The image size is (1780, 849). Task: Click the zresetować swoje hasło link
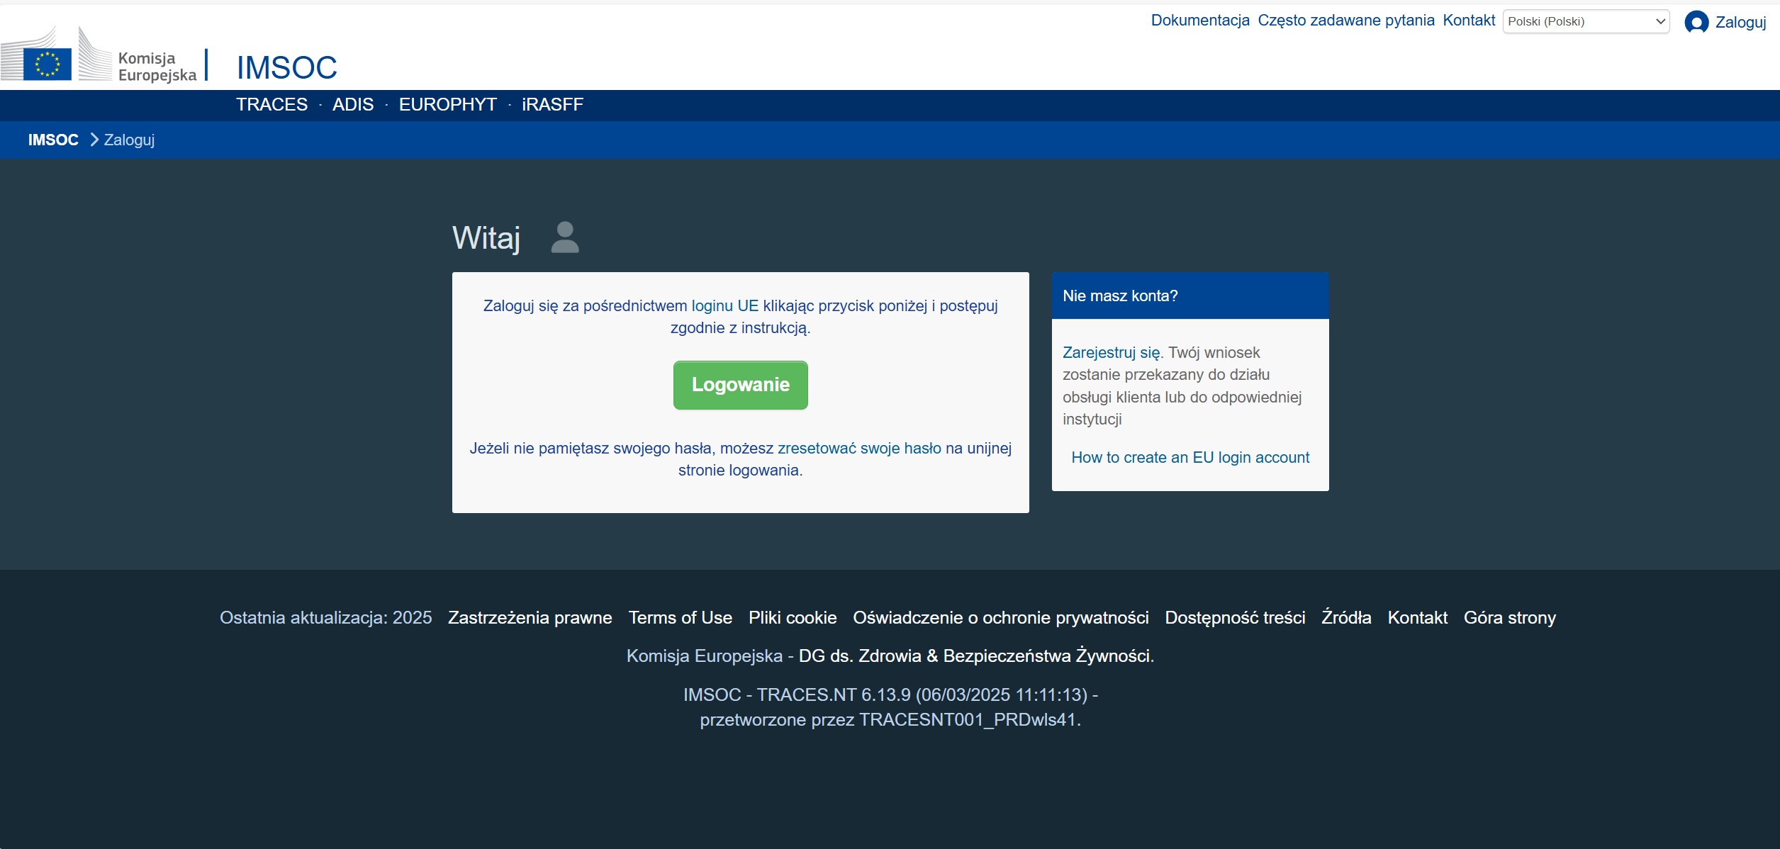(x=859, y=448)
